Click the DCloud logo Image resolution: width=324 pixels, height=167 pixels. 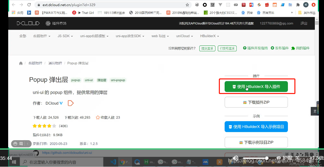point(28,23)
